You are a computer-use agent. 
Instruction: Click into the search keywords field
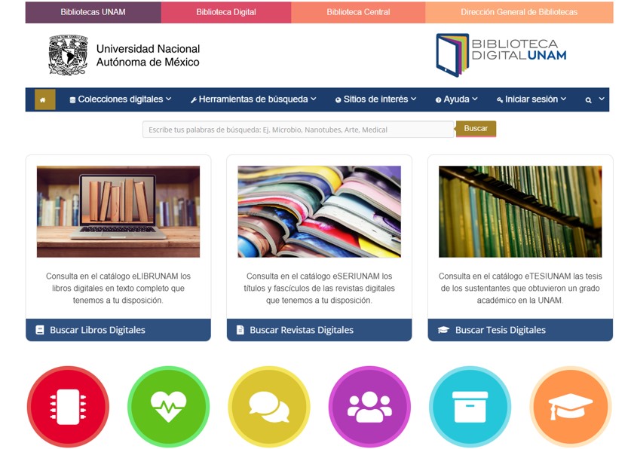pyautogui.click(x=299, y=130)
